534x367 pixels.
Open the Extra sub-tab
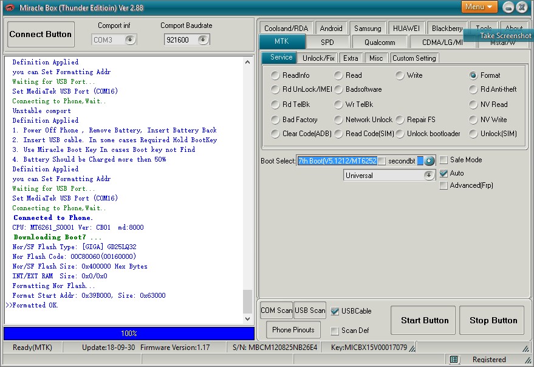click(x=351, y=58)
